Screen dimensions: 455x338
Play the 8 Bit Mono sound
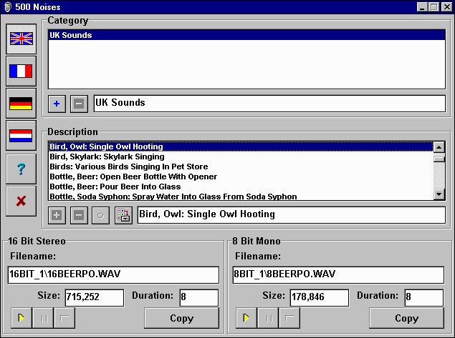(x=246, y=318)
